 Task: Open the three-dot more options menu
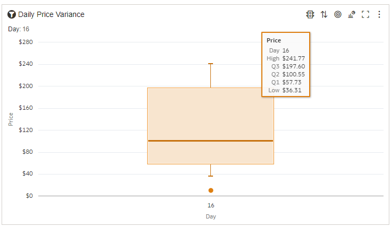379,14
